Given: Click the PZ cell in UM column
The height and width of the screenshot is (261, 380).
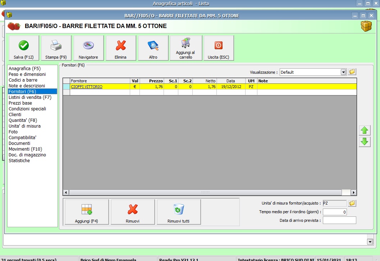Looking at the screenshot, I should 251,87.
